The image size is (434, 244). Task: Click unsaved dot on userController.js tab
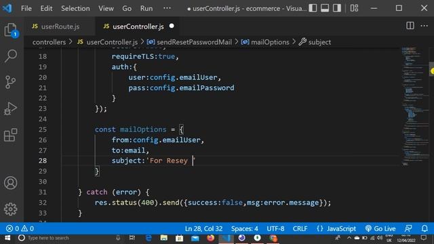(x=172, y=26)
